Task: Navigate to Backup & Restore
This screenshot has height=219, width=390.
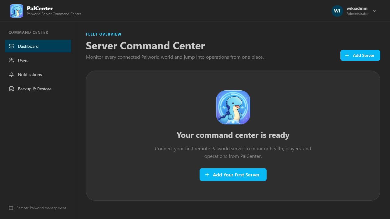Action: [38, 89]
